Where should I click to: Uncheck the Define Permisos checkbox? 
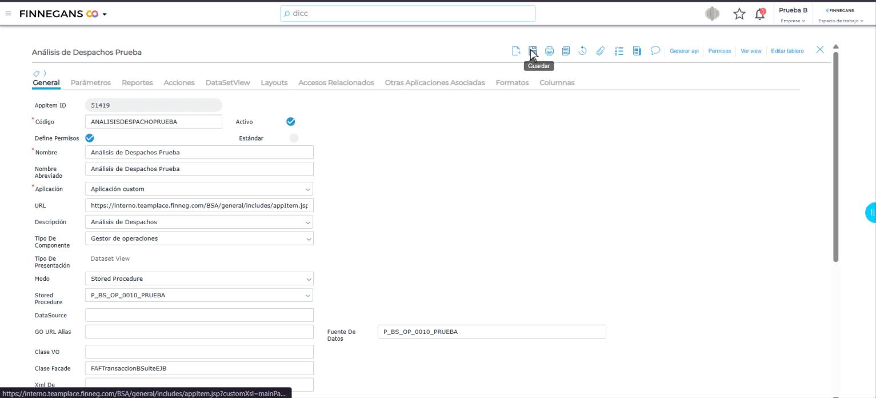pyautogui.click(x=89, y=138)
